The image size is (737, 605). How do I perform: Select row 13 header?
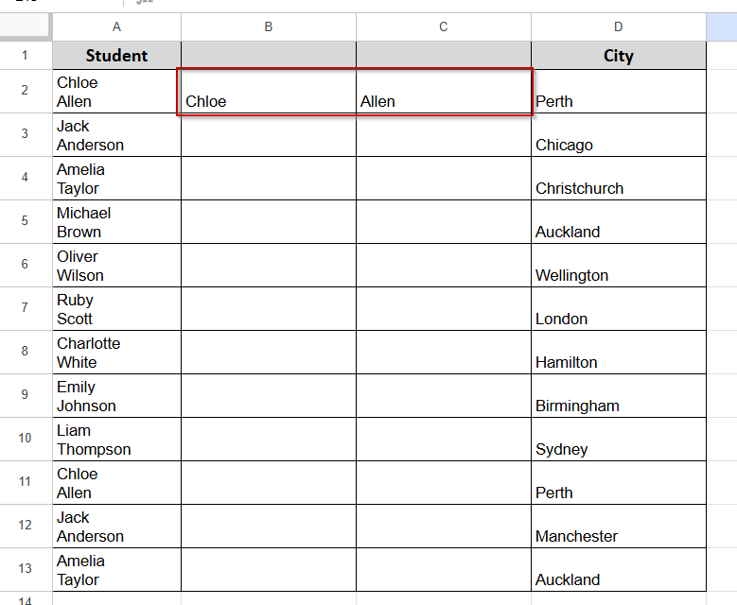pos(25,569)
